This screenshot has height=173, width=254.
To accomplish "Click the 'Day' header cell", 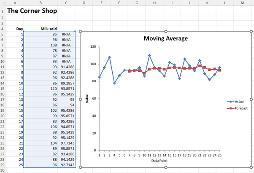I will click(x=15, y=29).
